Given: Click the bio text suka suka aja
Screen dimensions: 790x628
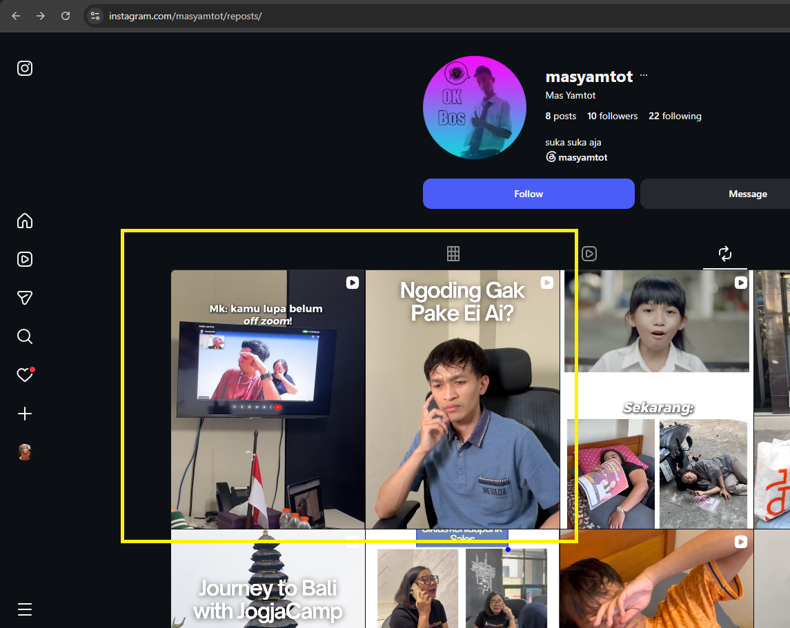Looking at the screenshot, I should click(573, 143).
